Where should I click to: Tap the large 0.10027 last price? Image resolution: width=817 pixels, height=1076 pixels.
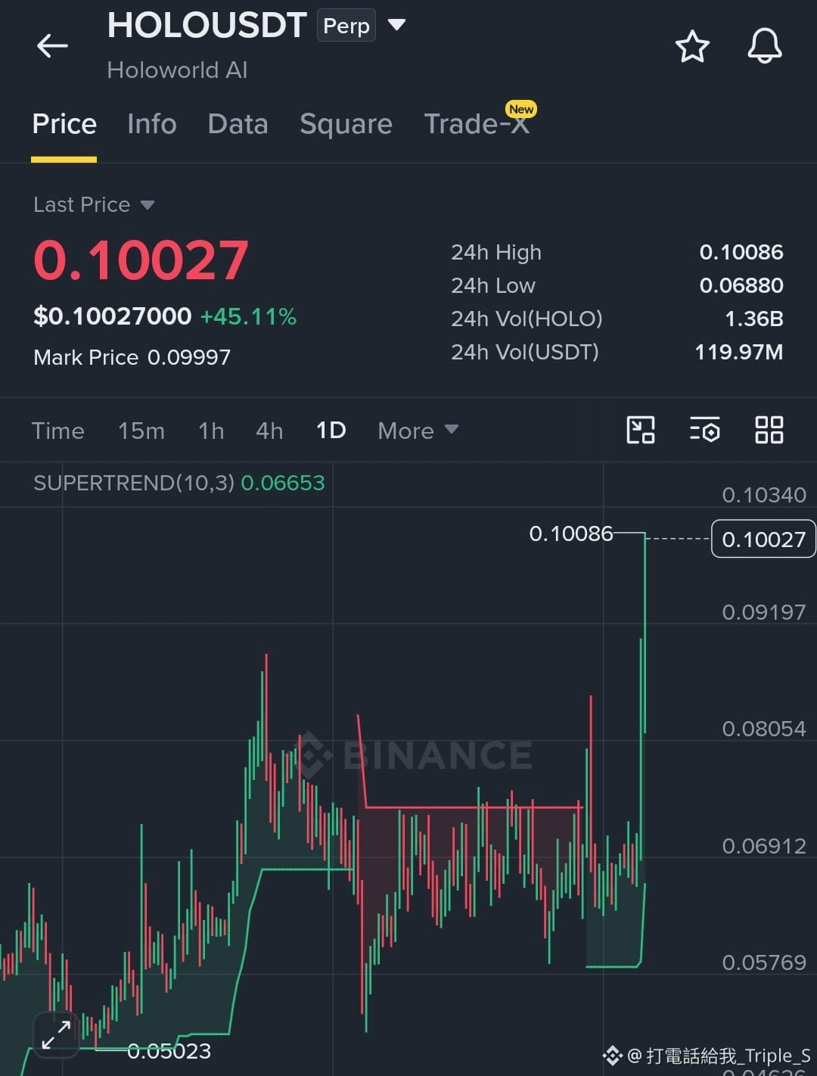pos(141,260)
